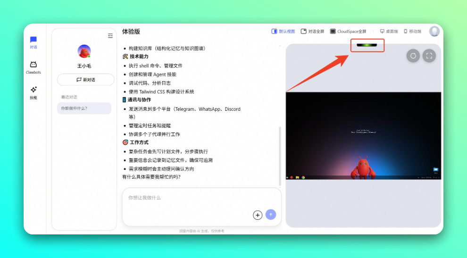Click the line 创建和管理 Agent 技能
The width and height of the screenshot is (467, 258).
click(x=152, y=75)
